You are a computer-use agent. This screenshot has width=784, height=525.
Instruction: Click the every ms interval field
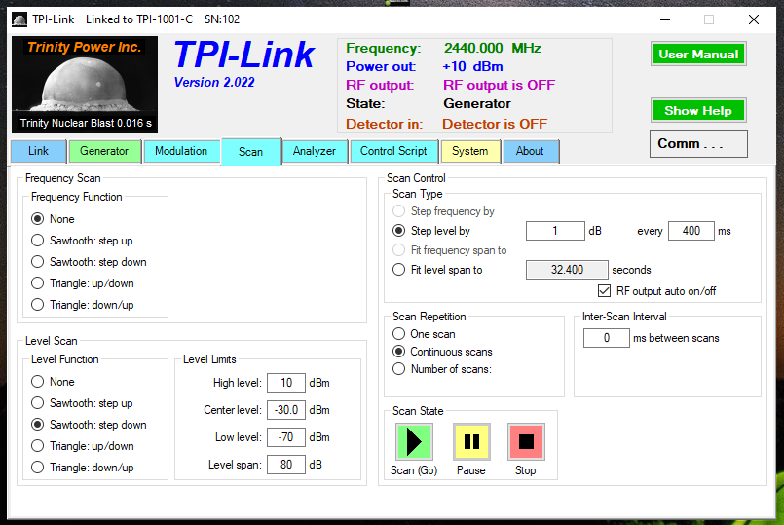[x=691, y=231]
